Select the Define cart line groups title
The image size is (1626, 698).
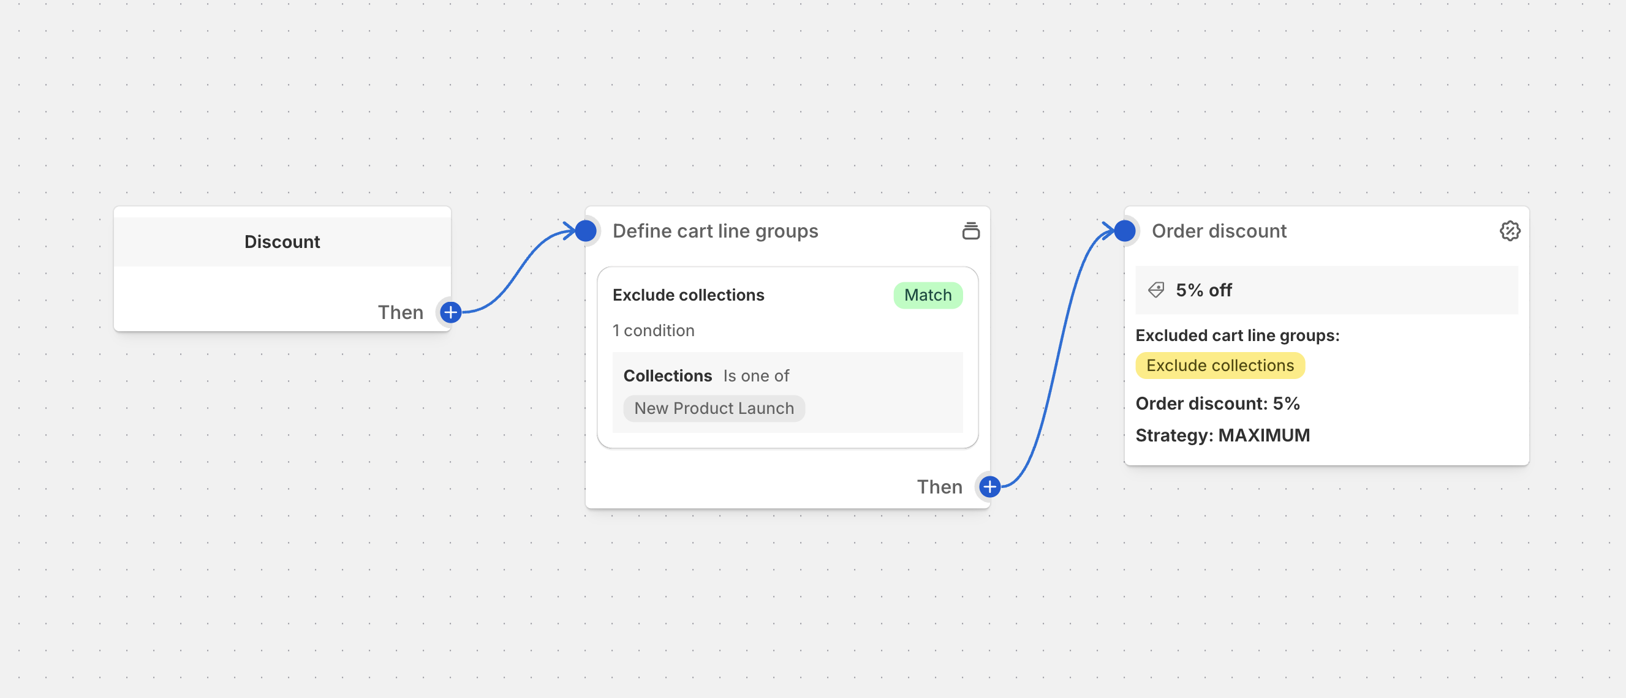pos(714,231)
